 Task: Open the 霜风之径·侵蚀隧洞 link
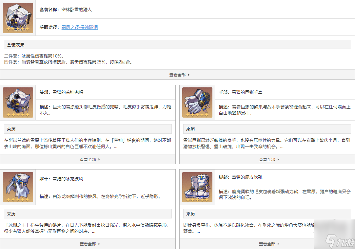[79, 28]
